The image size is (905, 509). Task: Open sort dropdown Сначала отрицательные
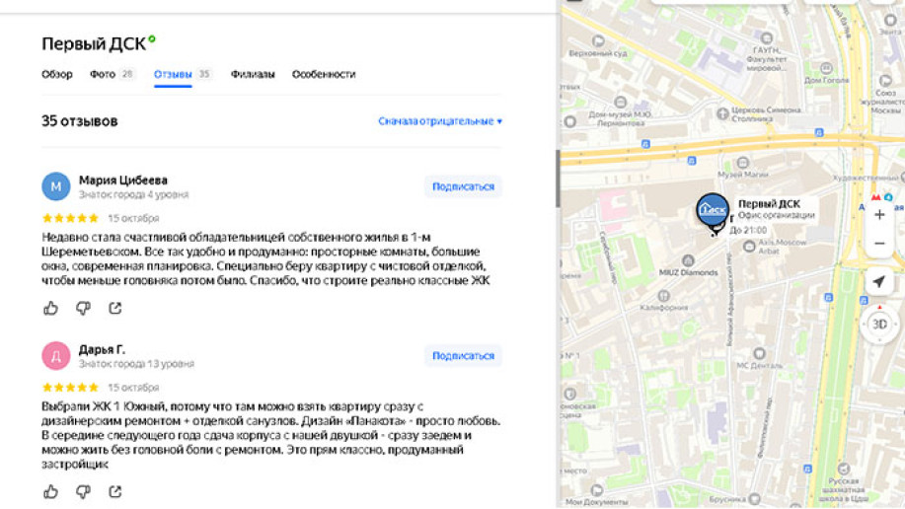[x=440, y=121]
